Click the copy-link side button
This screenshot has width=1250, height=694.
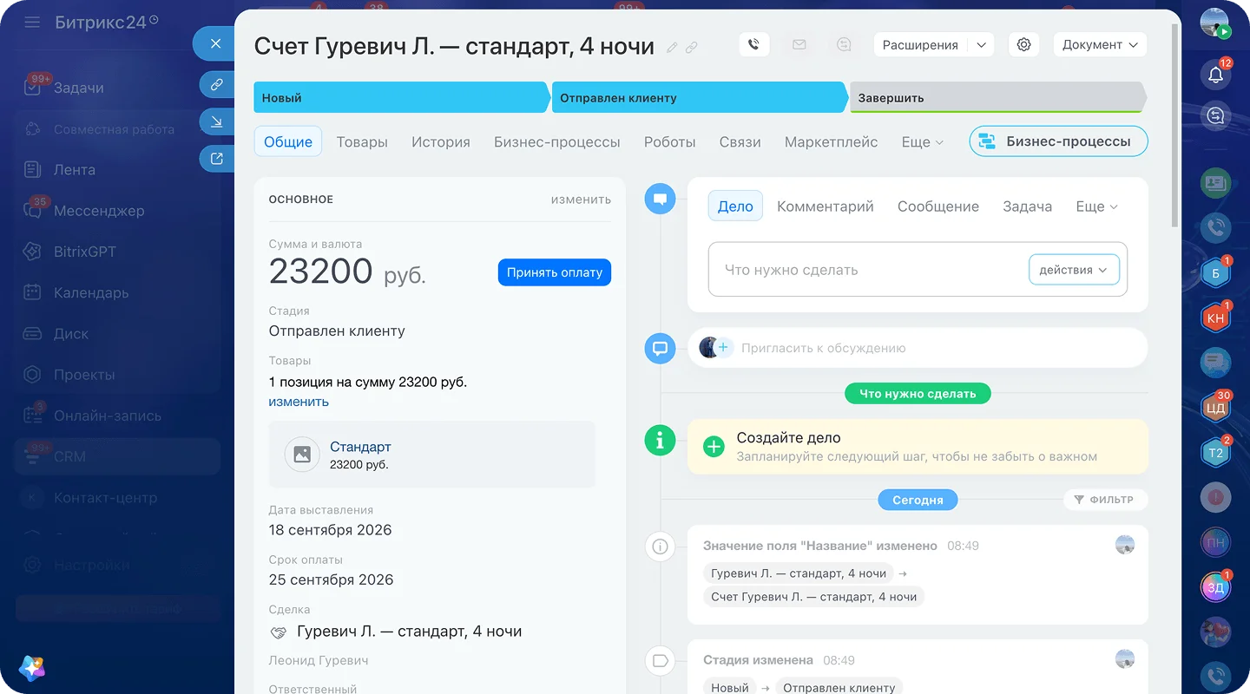click(x=217, y=85)
